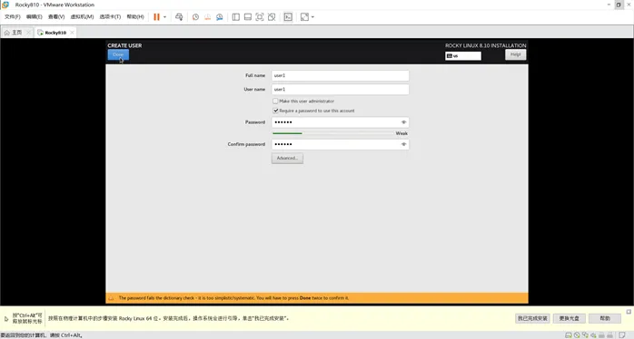
Task: Click the send Ctrl+Alt+Del toolbar icon
Action: pos(179,17)
